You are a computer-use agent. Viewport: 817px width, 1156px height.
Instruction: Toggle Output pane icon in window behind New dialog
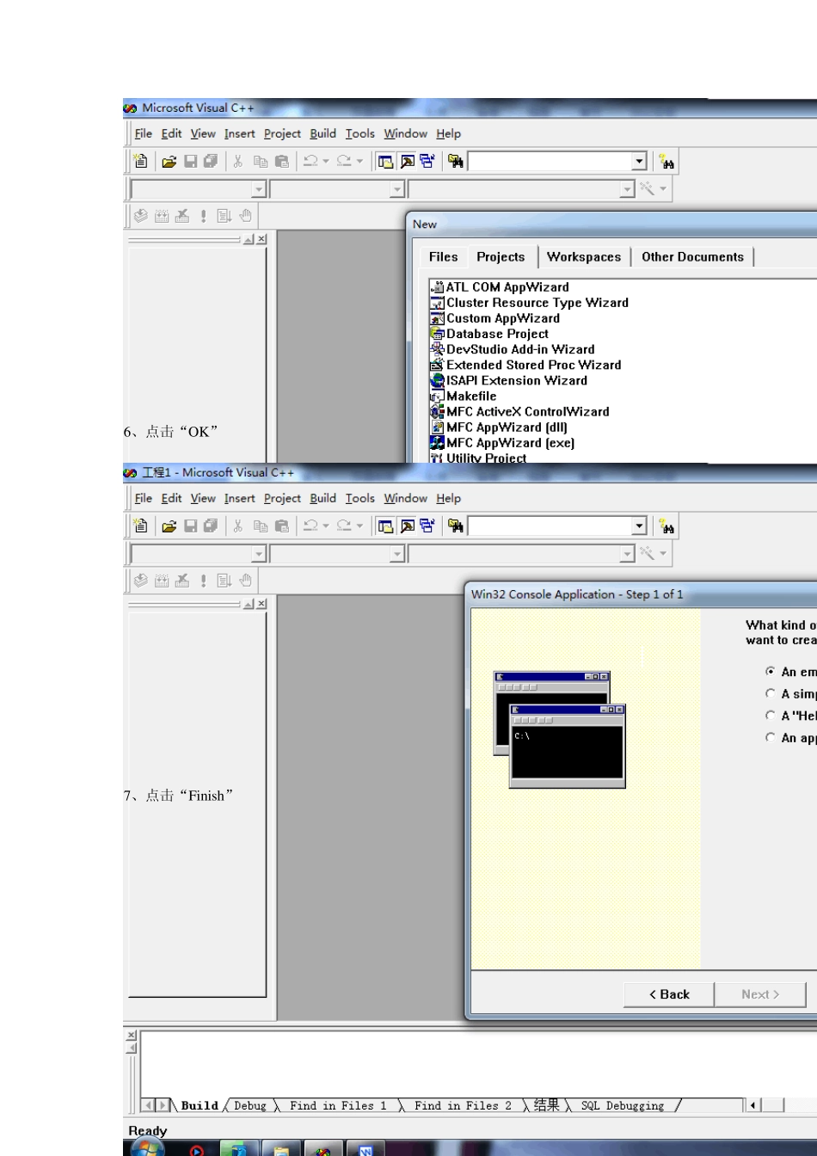point(407,161)
